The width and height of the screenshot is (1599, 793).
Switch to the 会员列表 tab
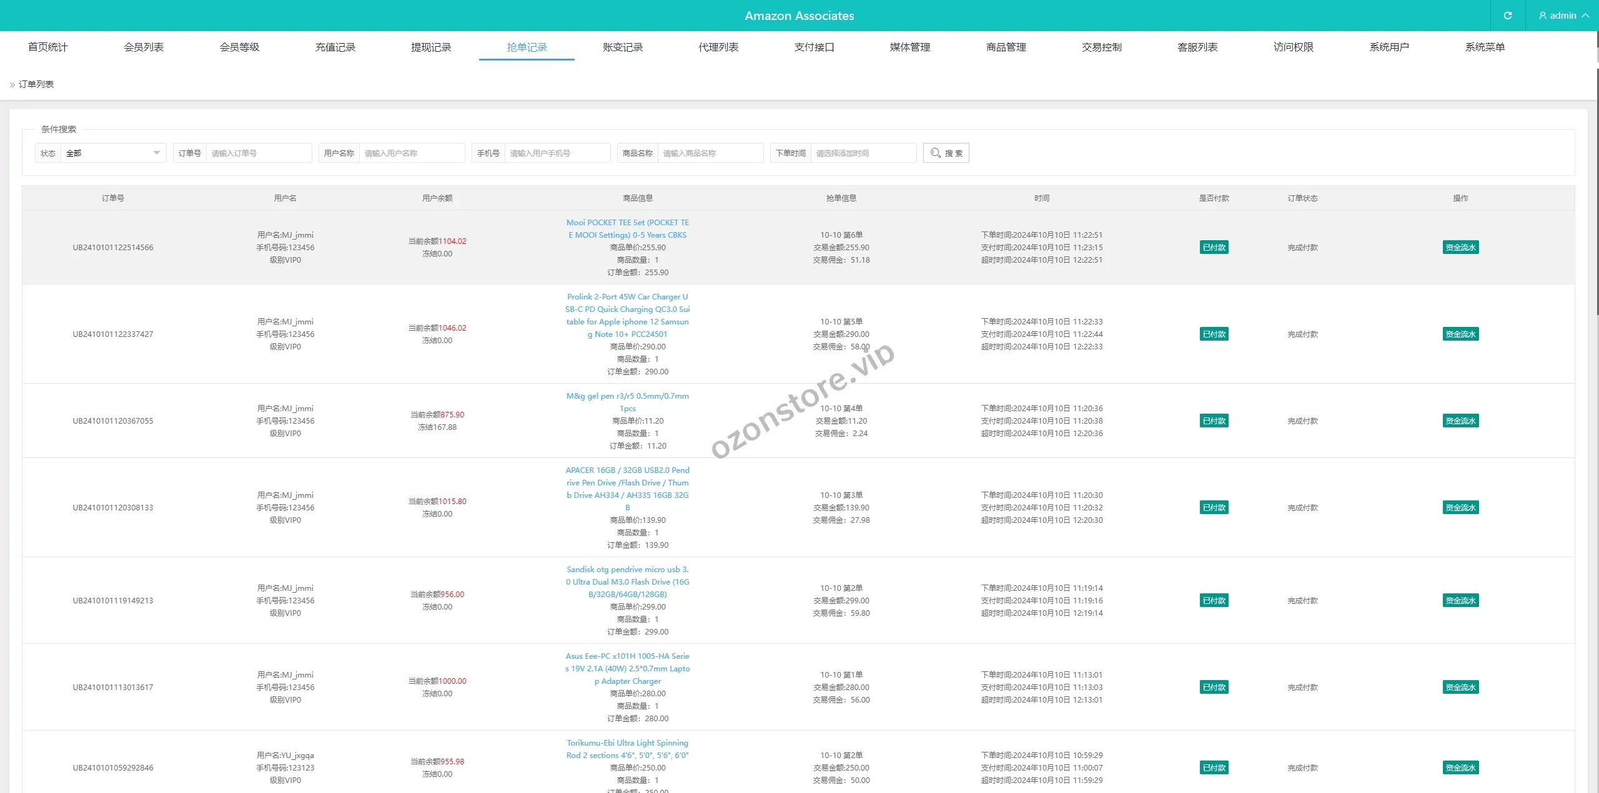click(x=144, y=47)
